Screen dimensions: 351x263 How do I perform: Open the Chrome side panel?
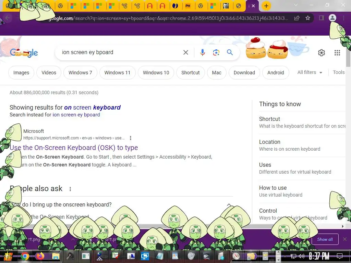[x=321, y=18]
